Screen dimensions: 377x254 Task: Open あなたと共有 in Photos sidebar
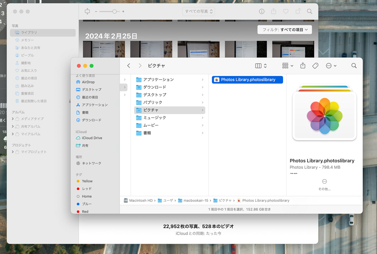click(27, 48)
